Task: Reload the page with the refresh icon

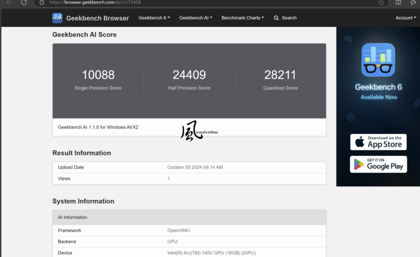Action: 24,2
